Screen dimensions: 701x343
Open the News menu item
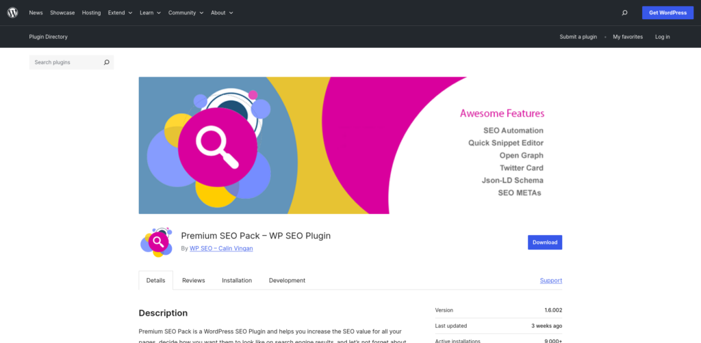36,12
